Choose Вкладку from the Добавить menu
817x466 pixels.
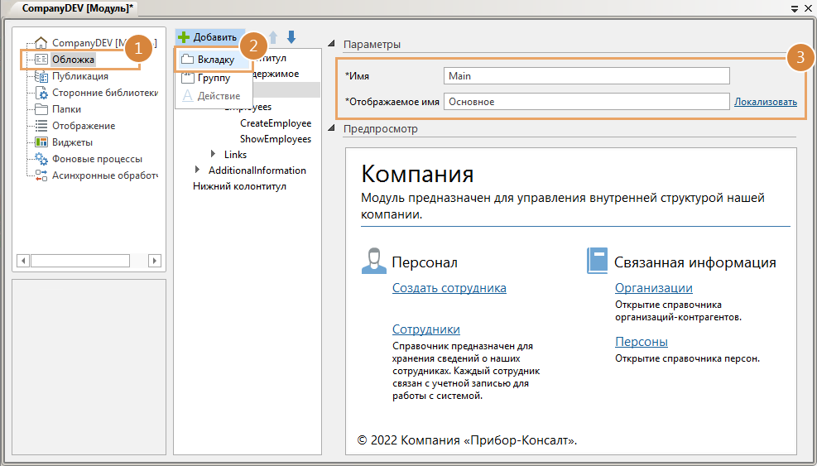214,60
